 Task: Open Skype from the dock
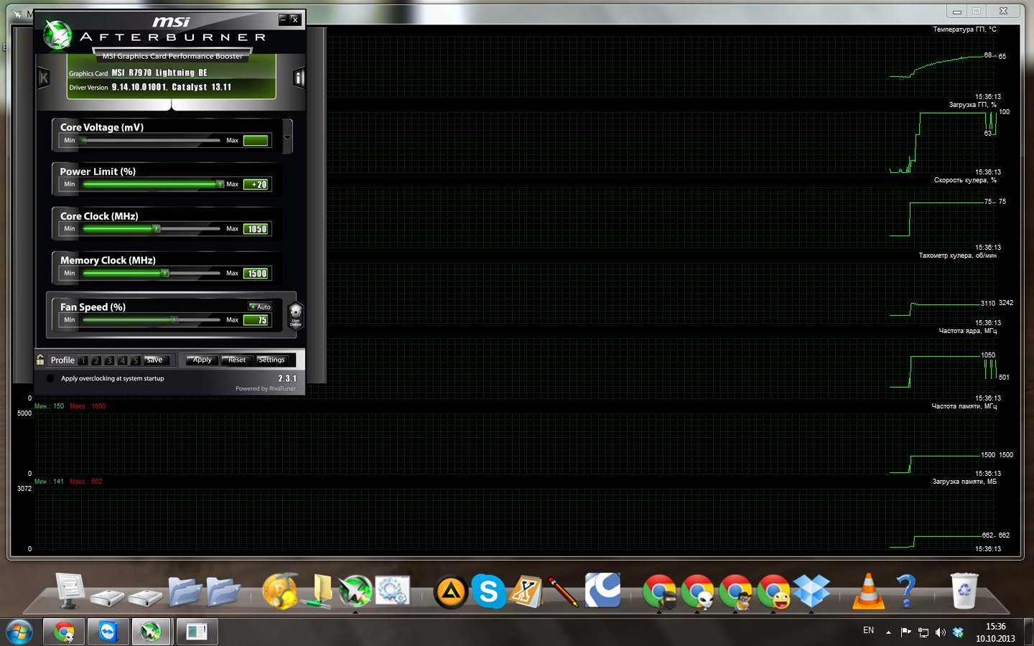(x=489, y=592)
